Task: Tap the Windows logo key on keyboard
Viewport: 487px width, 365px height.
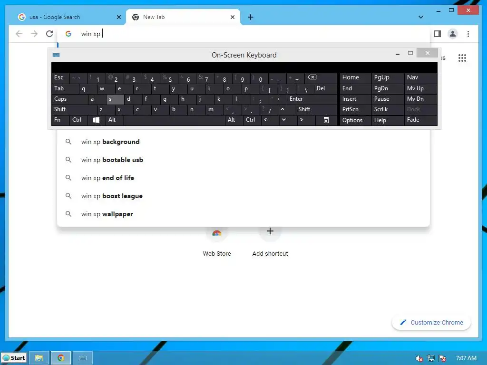Action: pos(96,120)
